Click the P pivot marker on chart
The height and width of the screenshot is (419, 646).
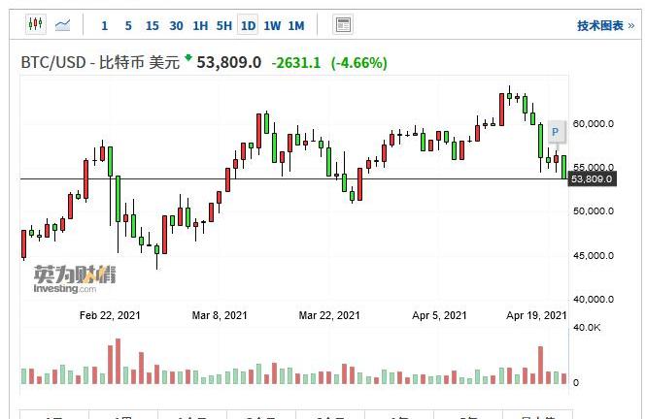tap(555, 133)
